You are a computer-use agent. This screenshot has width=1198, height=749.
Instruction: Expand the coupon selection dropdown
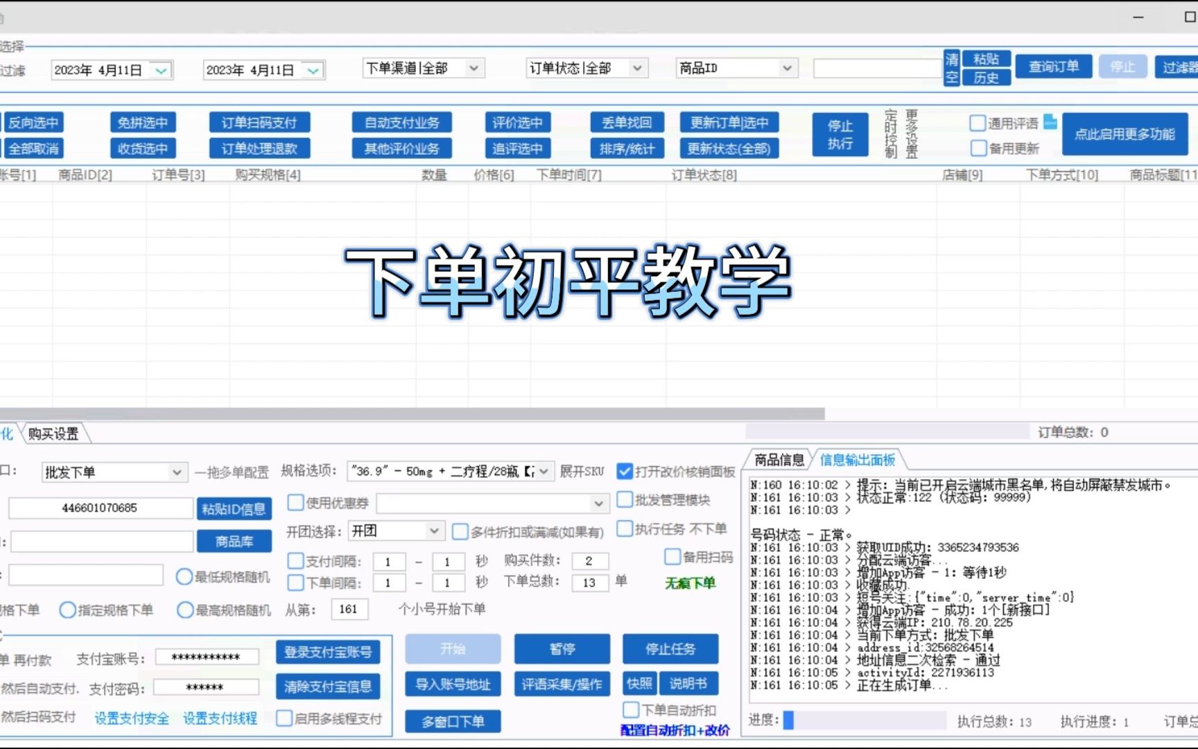click(598, 503)
